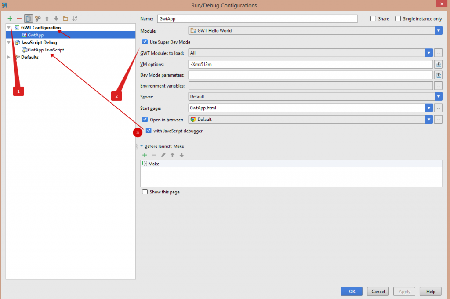Open the Module dropdown

tap(438, 30)
